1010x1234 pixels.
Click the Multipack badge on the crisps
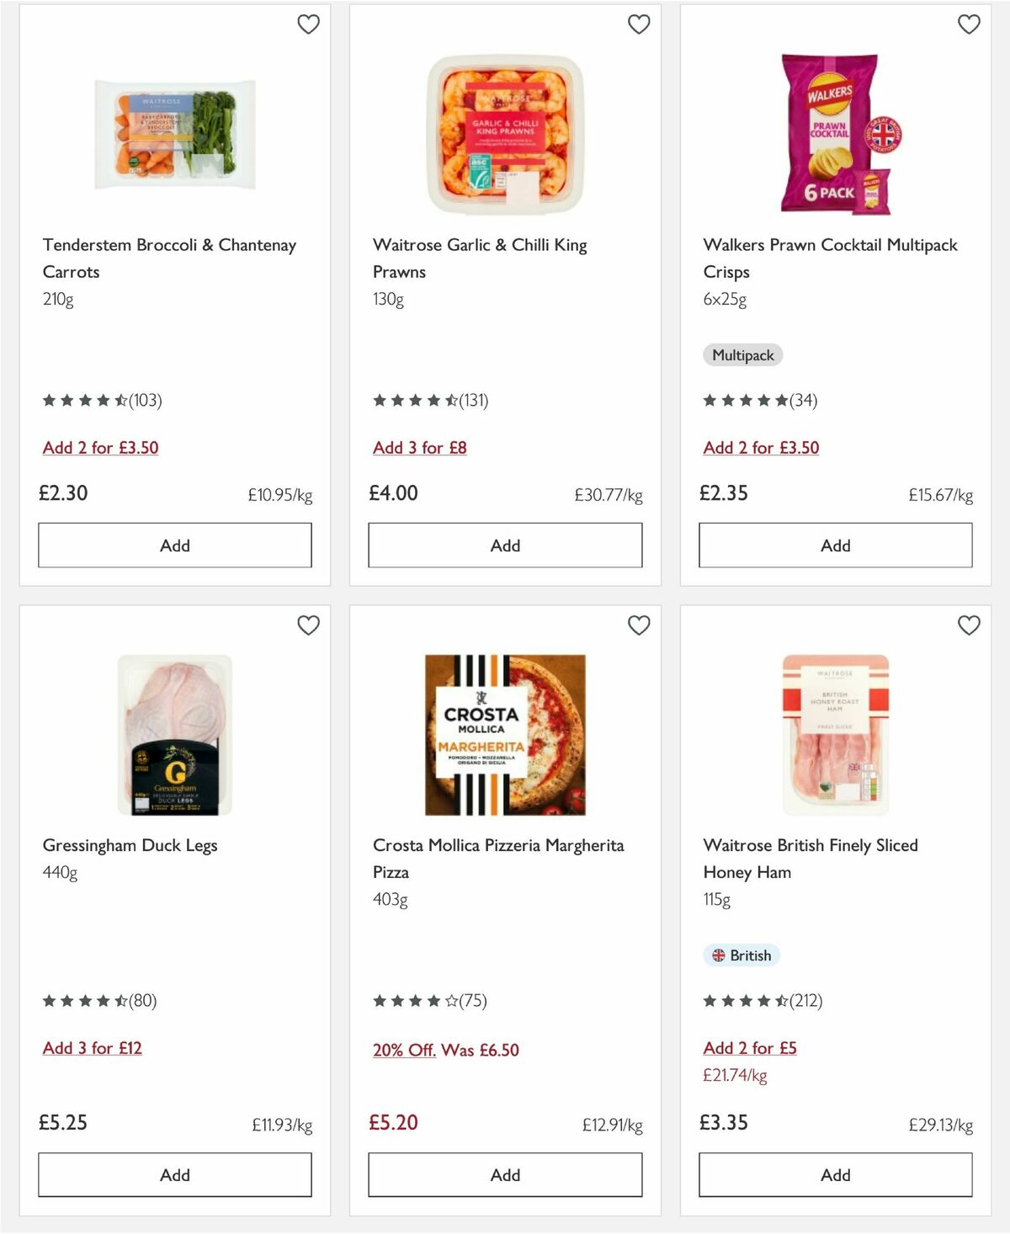742,355
